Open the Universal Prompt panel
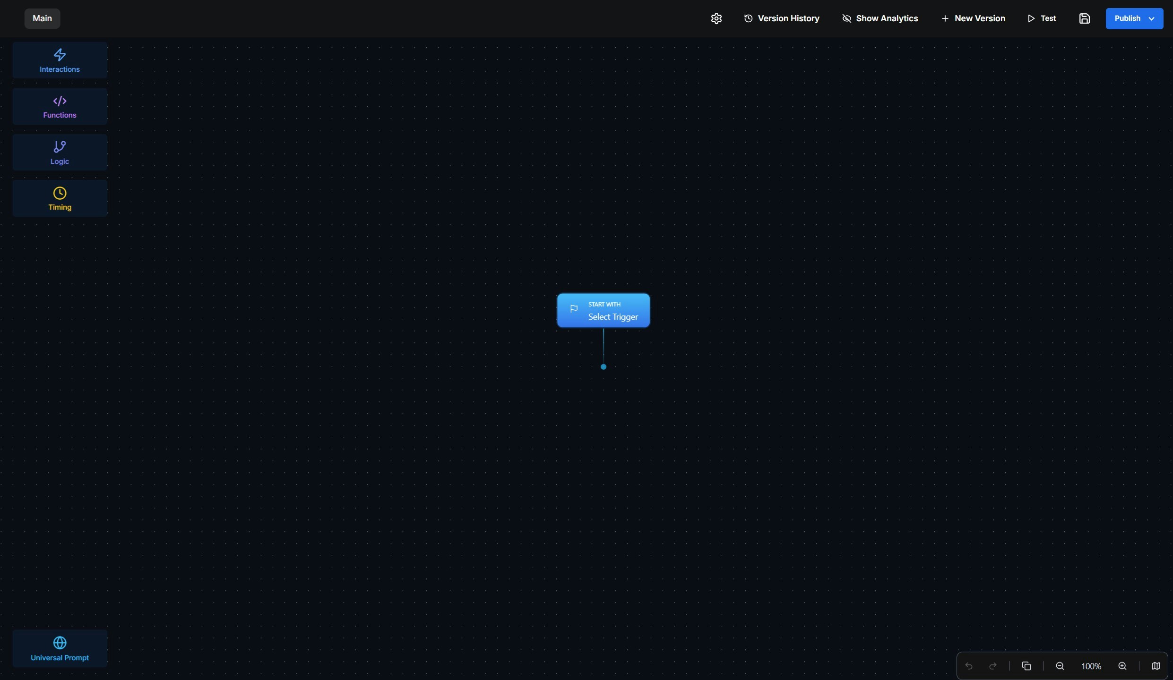Image resolution: width=1173 pixels, height=680 pixels. (60, 648)
